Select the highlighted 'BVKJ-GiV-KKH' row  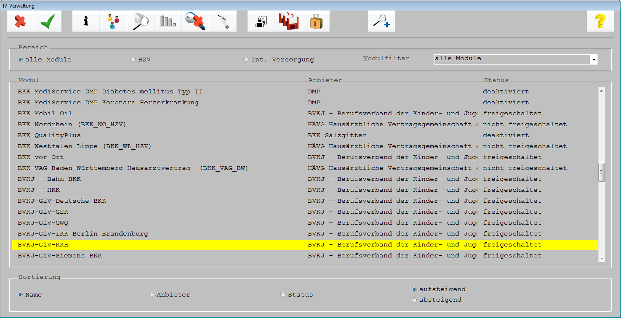tap(305, 245)
